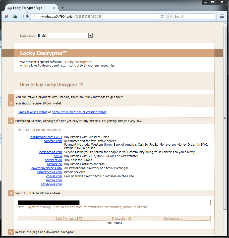Click 'The best for Europe.' description
The image size is (229, 238).
click(79, 160)
